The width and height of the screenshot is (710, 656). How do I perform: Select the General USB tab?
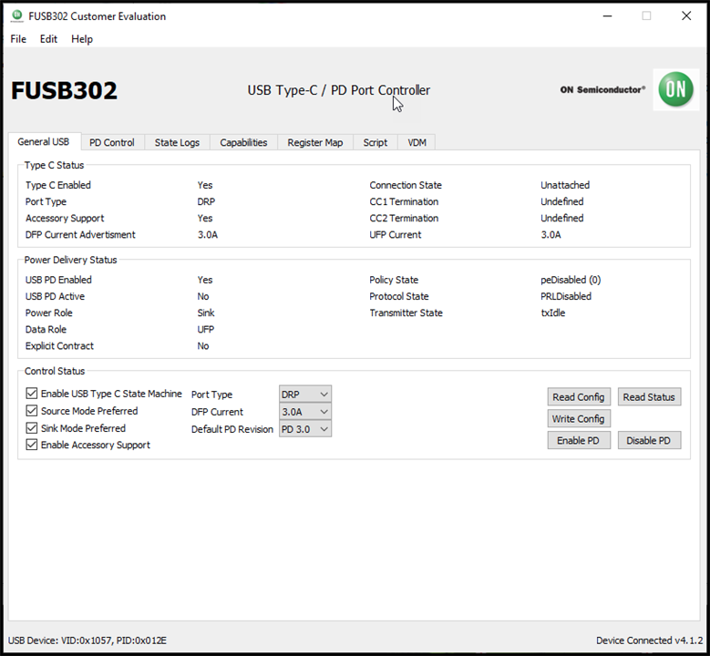tap(44, 142)
